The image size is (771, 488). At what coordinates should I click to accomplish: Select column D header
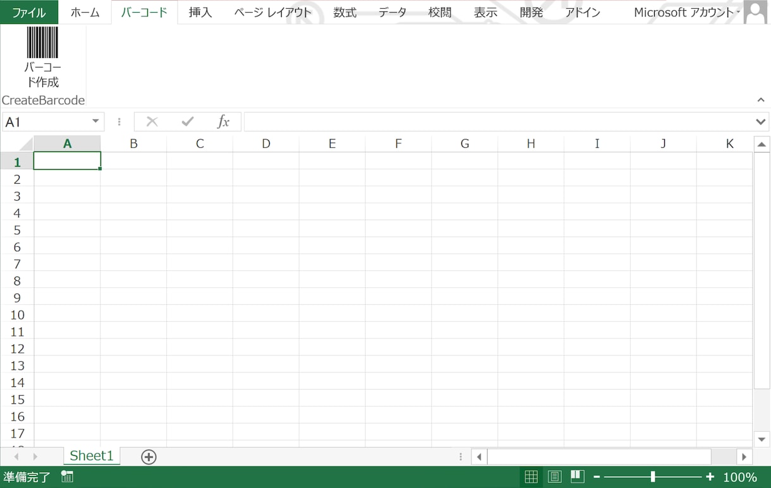click(x=266, y=144)
